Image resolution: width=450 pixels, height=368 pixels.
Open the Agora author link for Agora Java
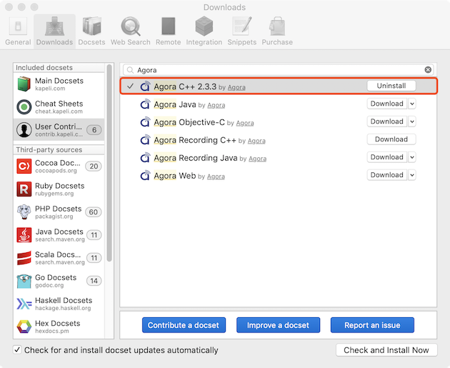pyautogui.click(x=216, y=105)
